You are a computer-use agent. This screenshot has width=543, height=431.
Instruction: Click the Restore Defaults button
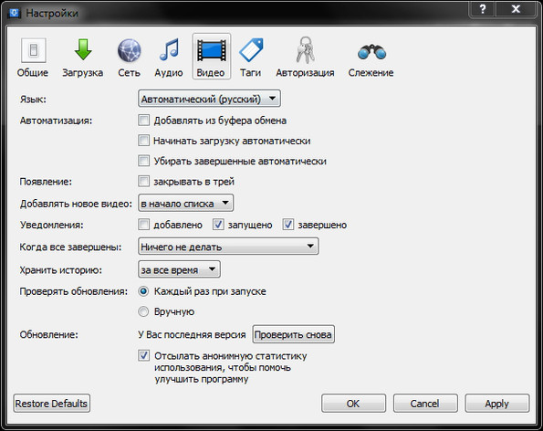point(52,404)
